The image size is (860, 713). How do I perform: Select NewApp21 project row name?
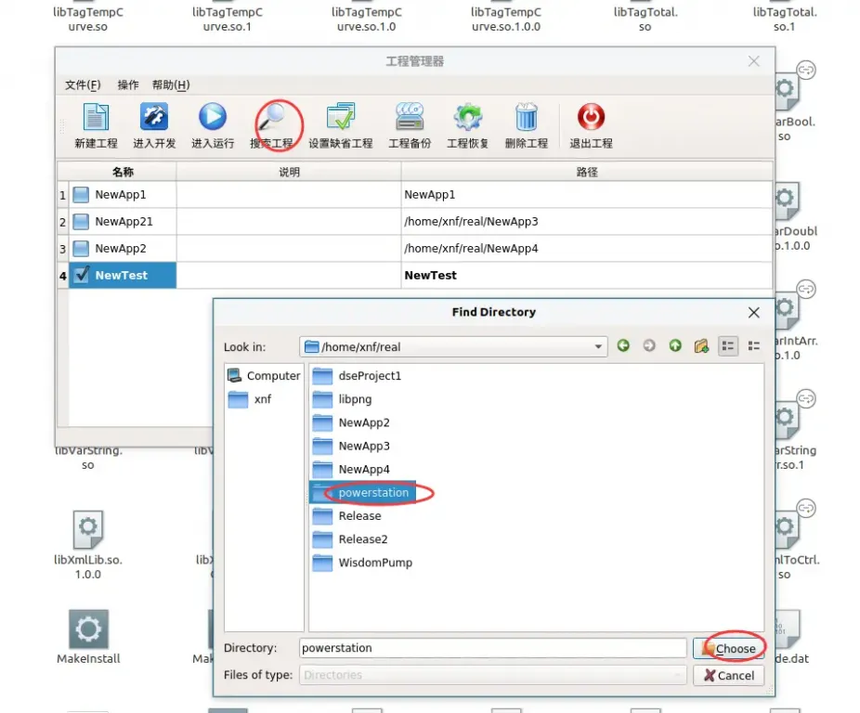pyautogui.click(x=123, y=222)
